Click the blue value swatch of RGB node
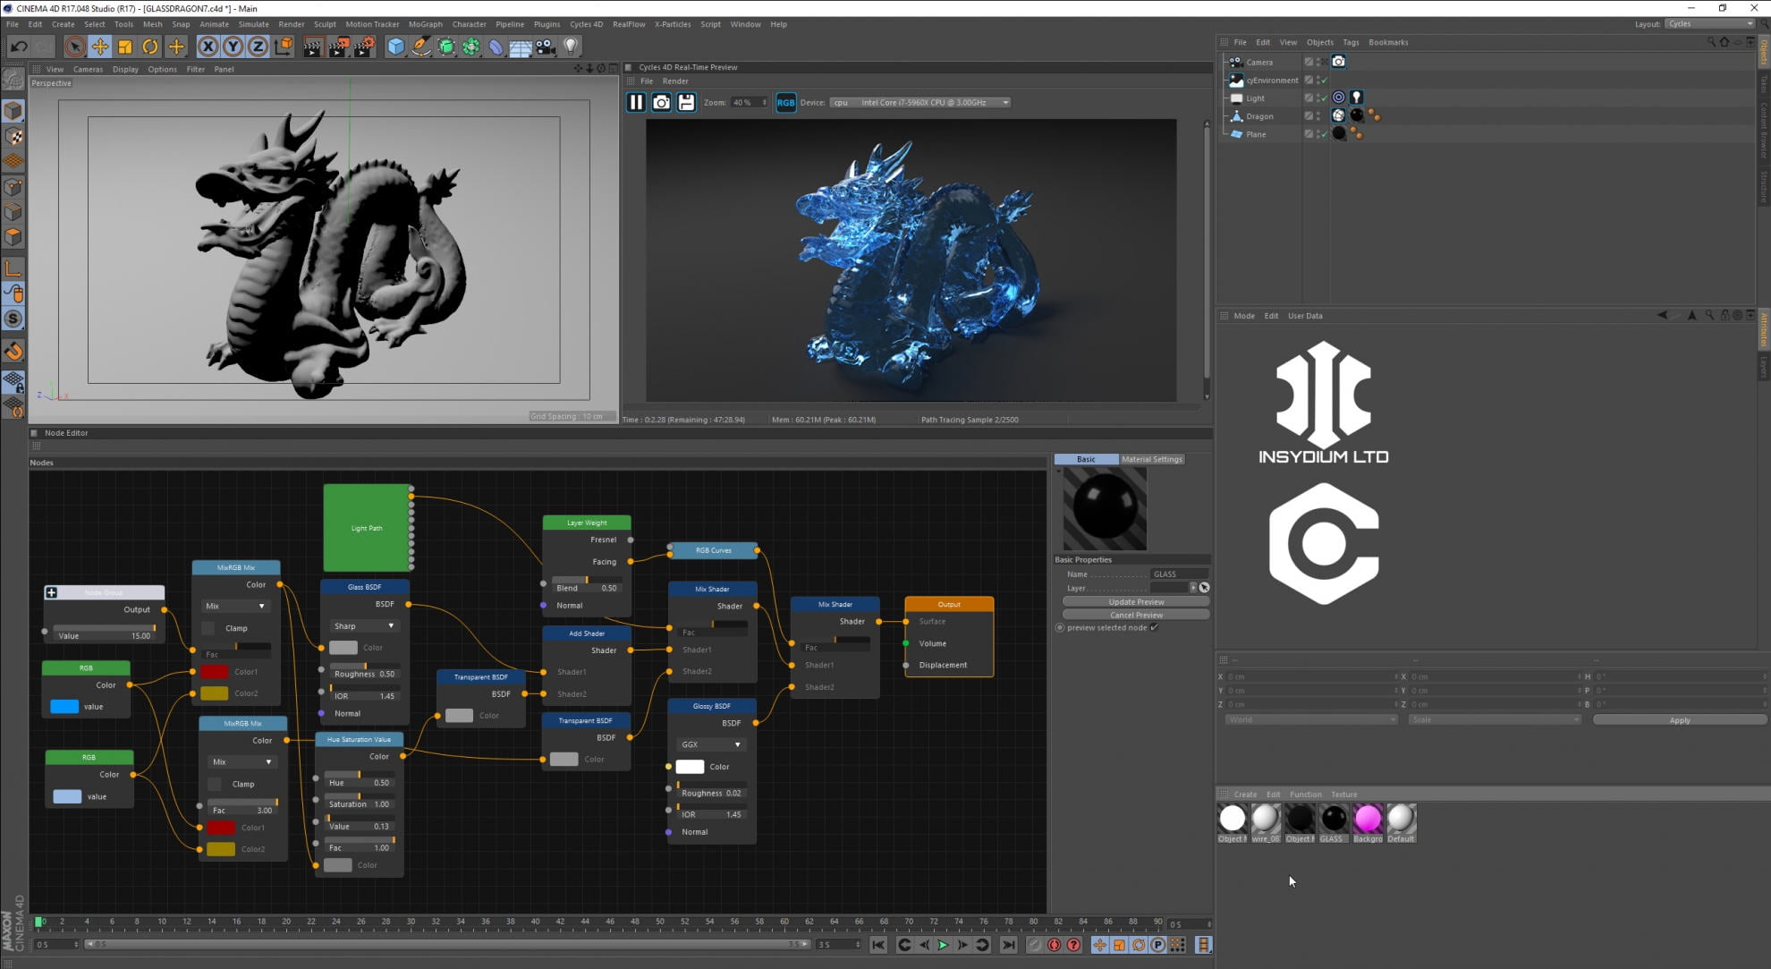The image size is (1771, 969). tap(64, 707)
